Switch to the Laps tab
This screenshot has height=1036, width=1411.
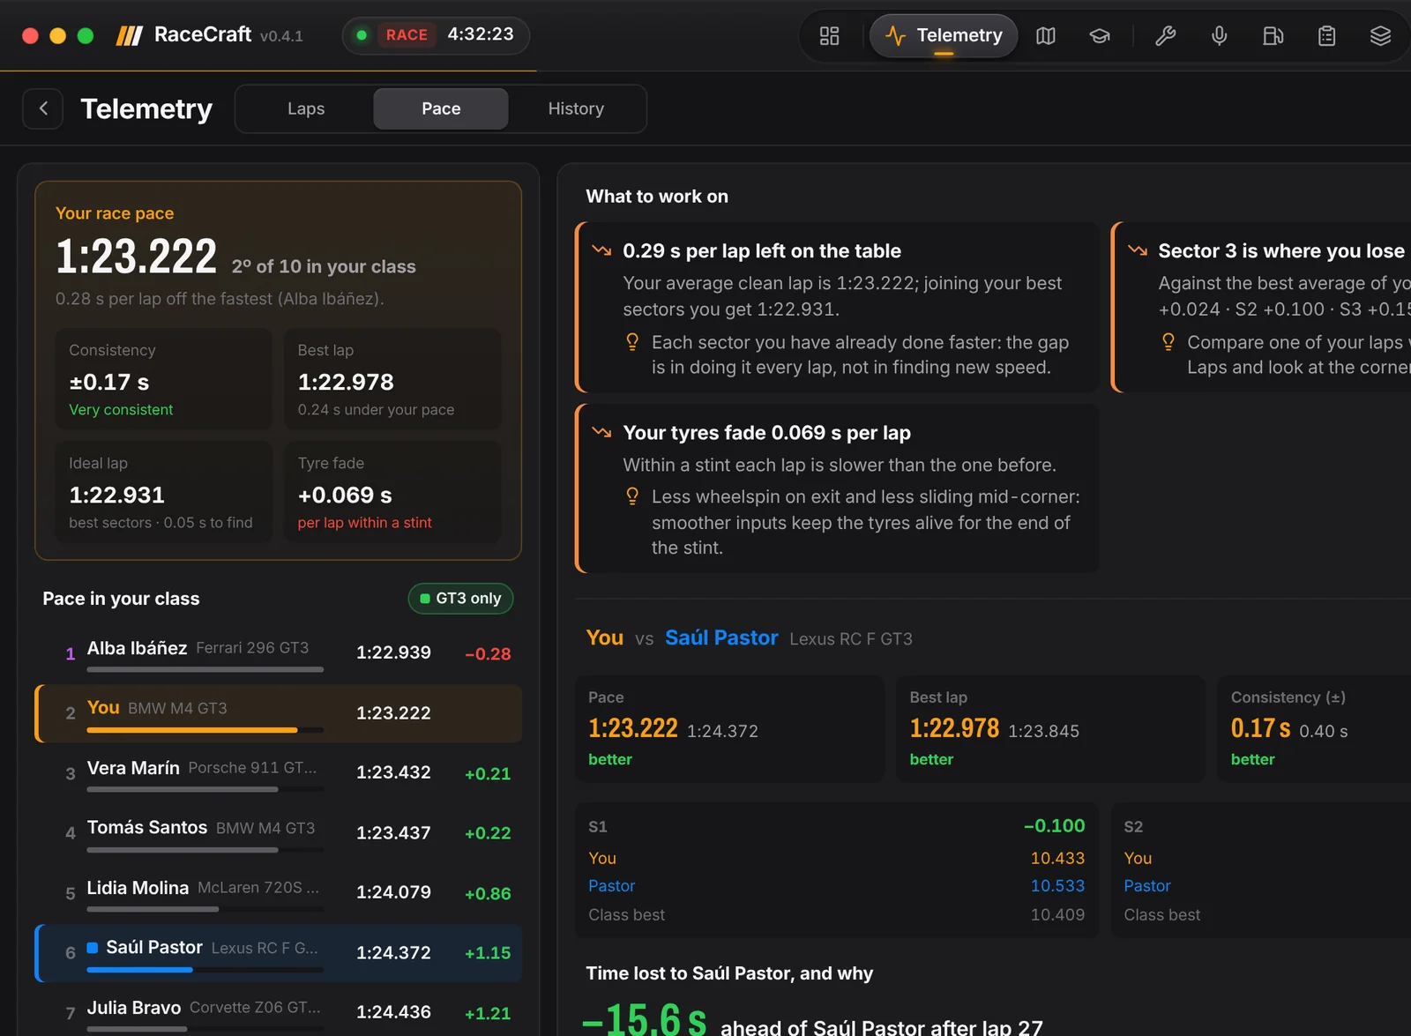click(306, 108)
